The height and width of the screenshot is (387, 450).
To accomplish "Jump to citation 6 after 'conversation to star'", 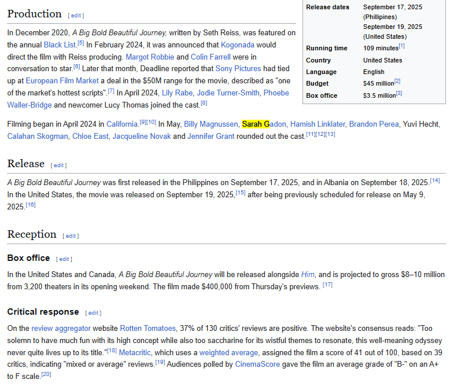I will pos(76,67).
